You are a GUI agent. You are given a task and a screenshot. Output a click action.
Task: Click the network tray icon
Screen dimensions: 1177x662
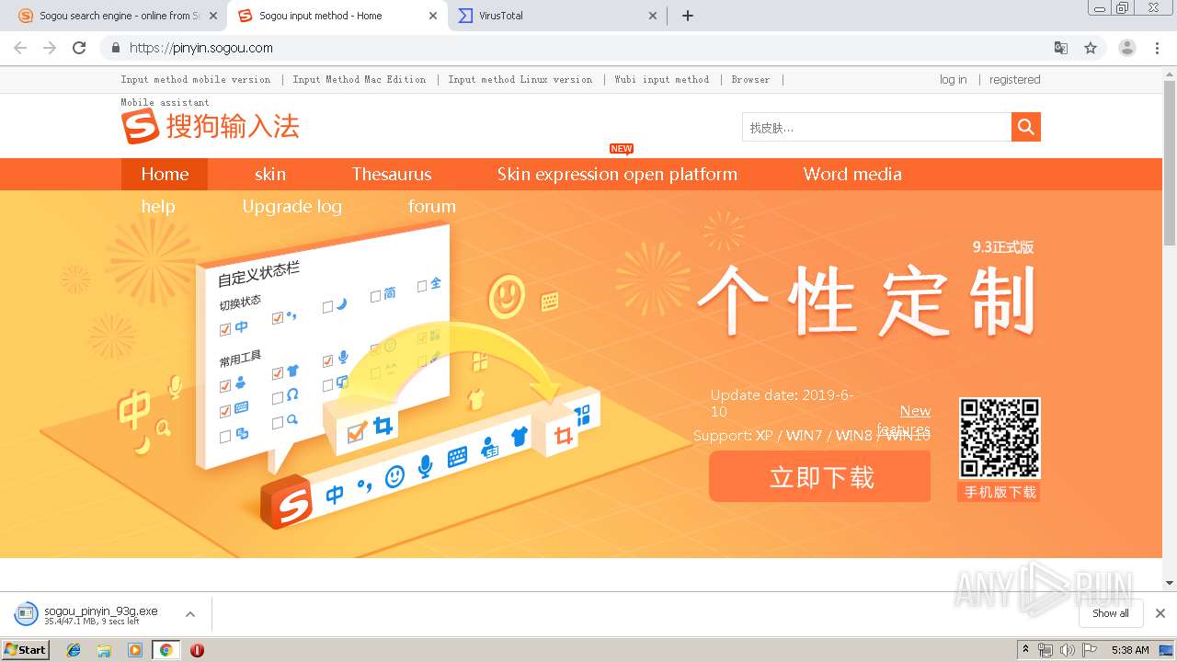click(1045, 650)
